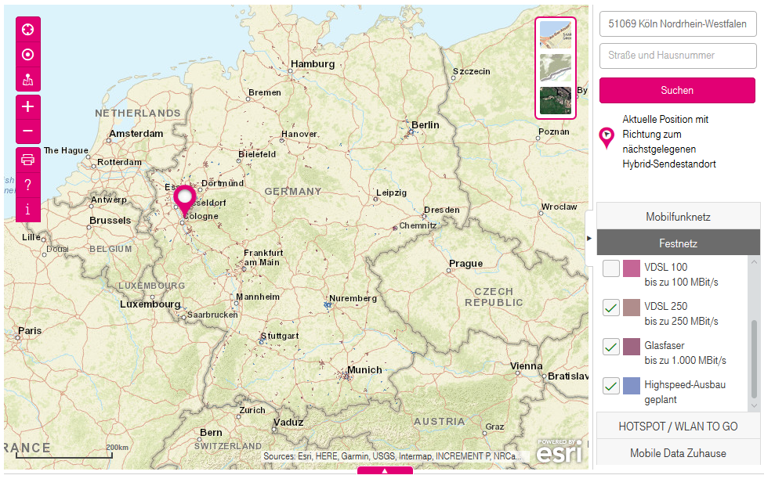Open help via the question mark icon

[28, 185]
